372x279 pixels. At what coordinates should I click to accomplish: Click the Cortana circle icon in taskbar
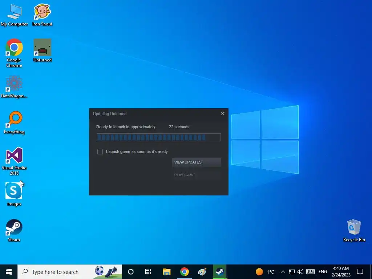coord(131,272)
